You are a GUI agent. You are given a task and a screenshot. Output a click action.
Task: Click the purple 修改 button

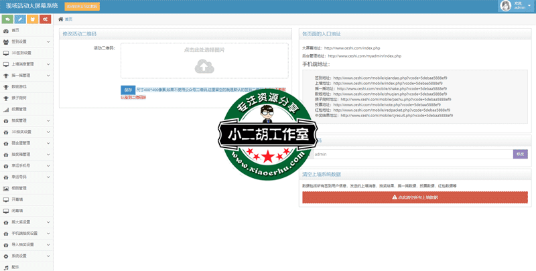click(x=520, y=154)
